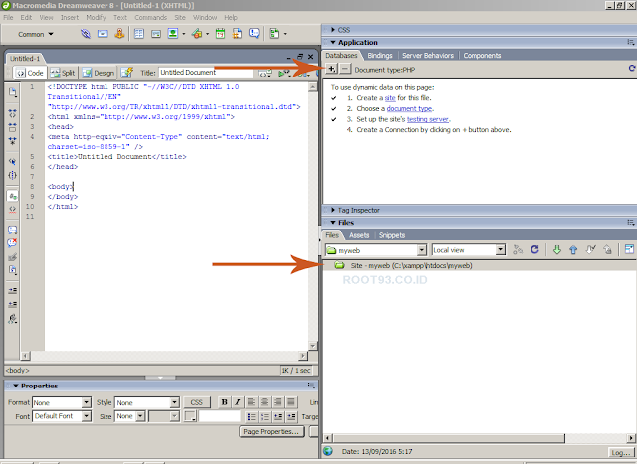Expand the Tag Inspector panel
Image resolution: width=637 pixels, height=464 pixels.
pos(333,210)
